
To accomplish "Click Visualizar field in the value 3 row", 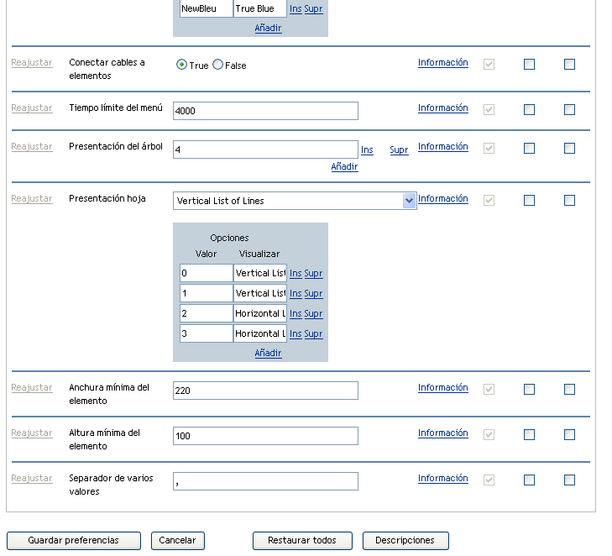I will pos(260,333).
